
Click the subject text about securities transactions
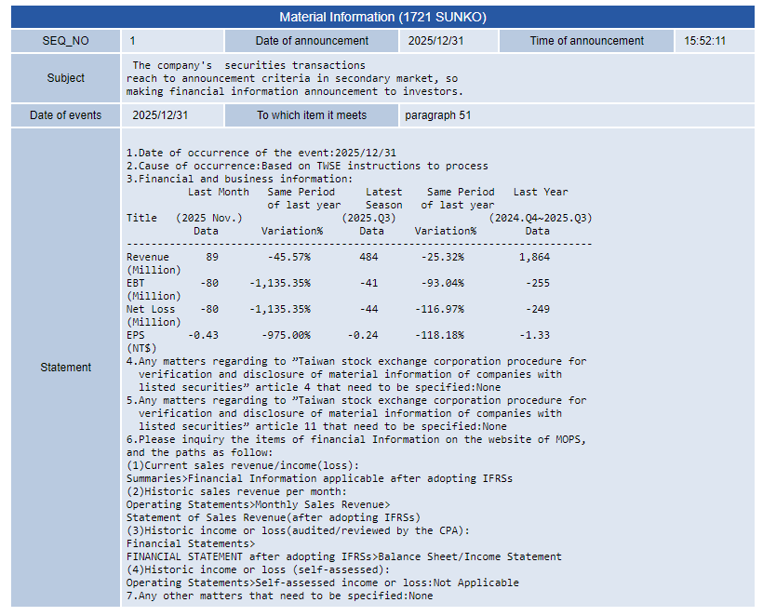click(294, 78)
